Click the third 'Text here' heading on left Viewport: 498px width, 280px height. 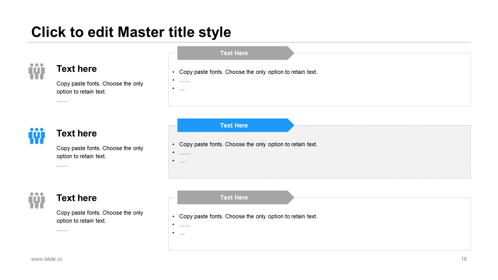(77, 198)
